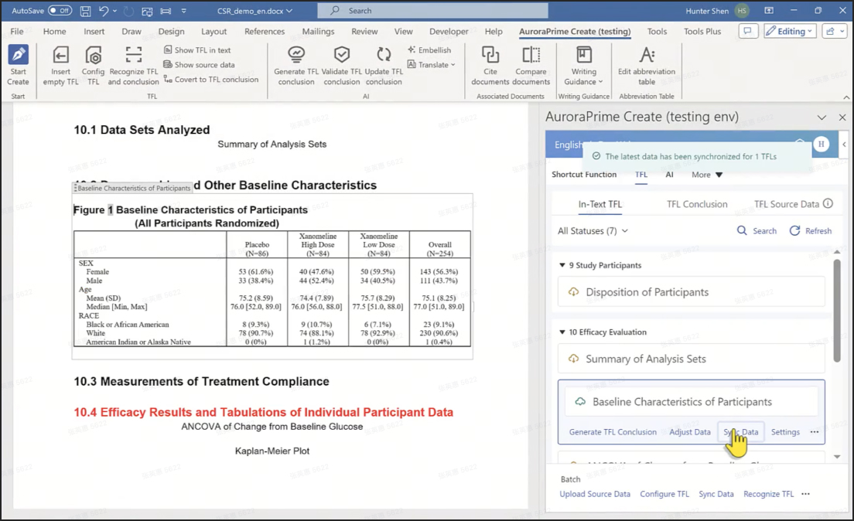The image size is (854, 521).
Task: Open the Writing Guidance dropdown
Action: pos(583,66)
